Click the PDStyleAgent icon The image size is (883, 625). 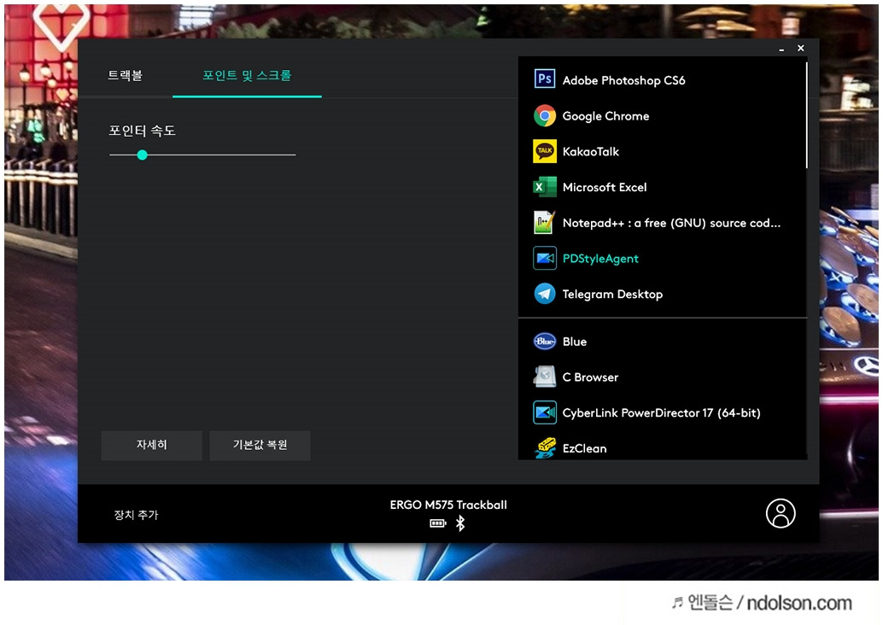point(545,258)
